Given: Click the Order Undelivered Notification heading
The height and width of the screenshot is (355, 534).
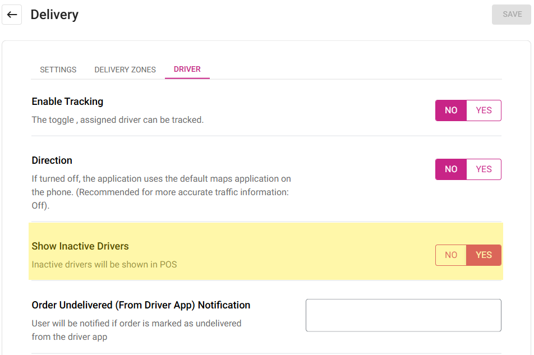Looking at the screenshot, I should coord(141,305).
